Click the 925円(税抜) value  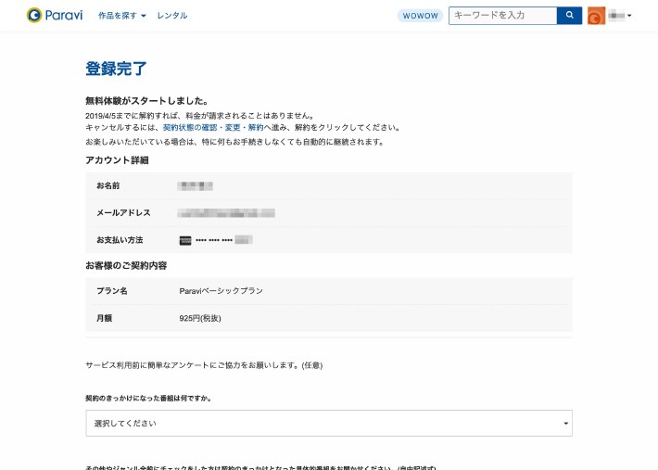click(x=200, y=318)
